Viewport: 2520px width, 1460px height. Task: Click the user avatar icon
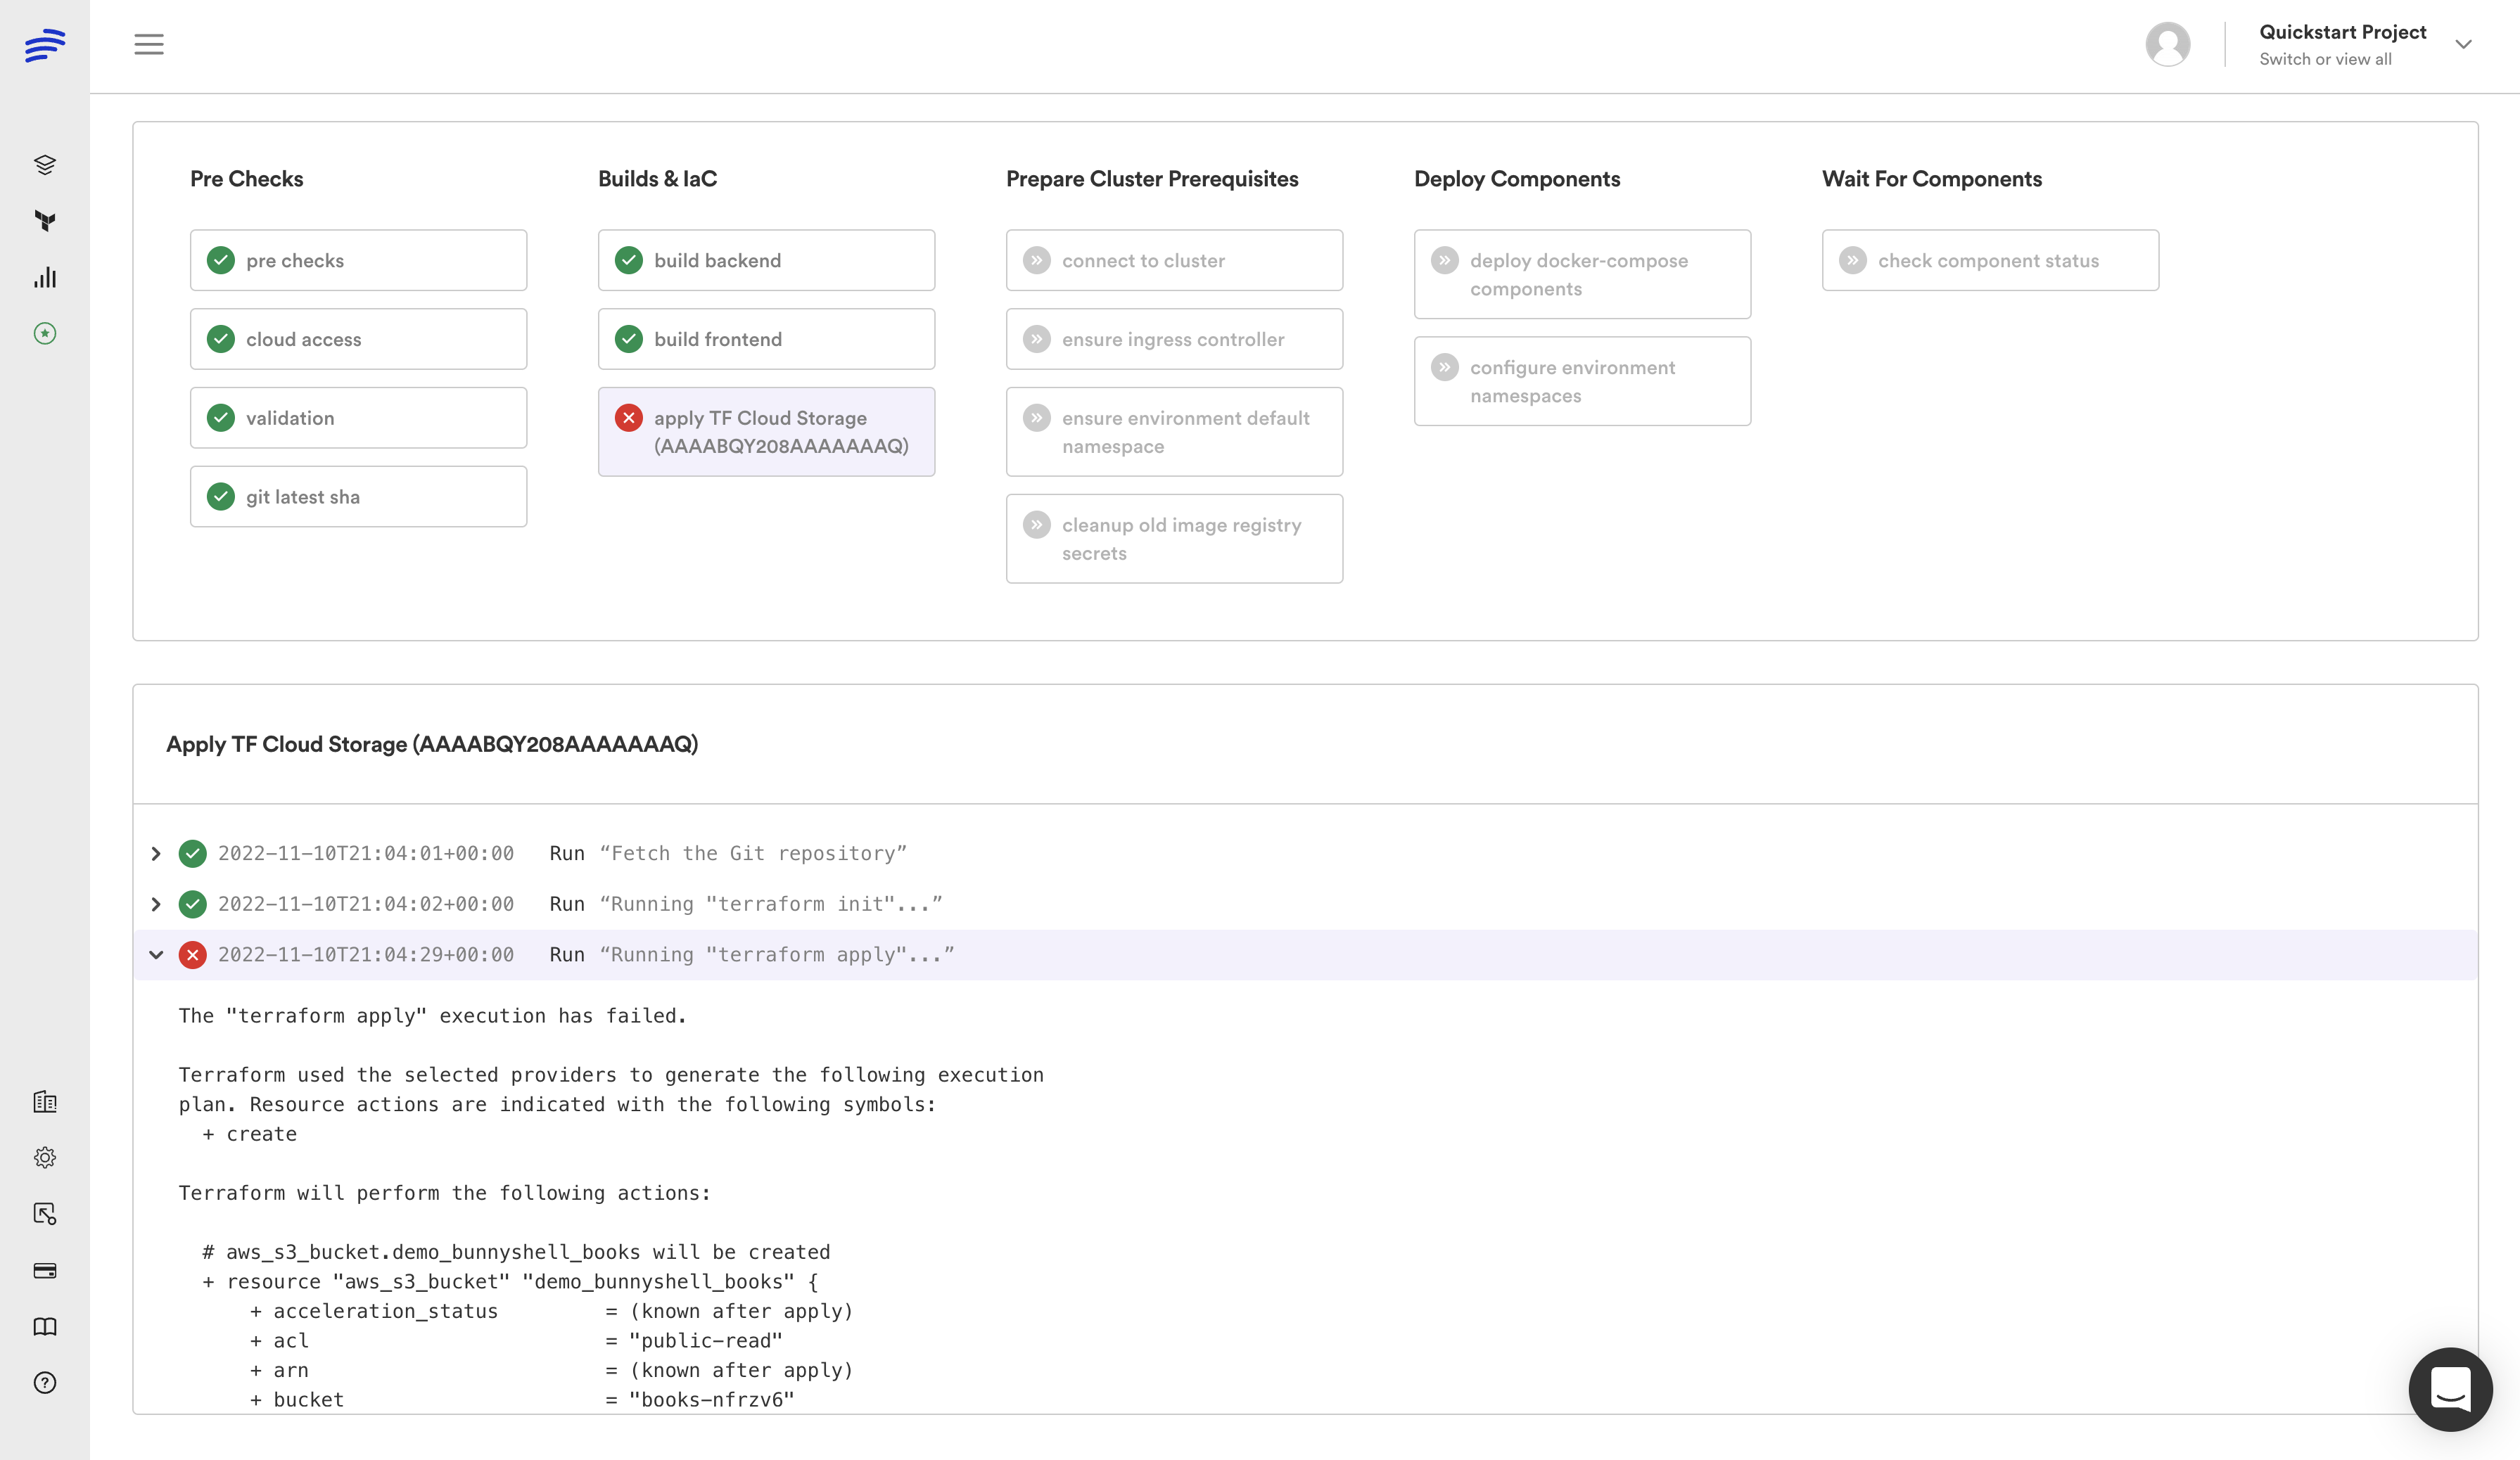pyautogui.click(x=2167, y=45)
